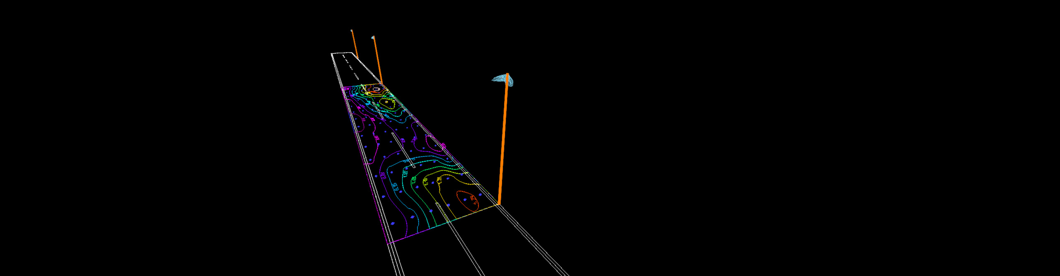Pick the farthest orange light pole
The width and height of the screenshot is (1060, 276).
354,44
